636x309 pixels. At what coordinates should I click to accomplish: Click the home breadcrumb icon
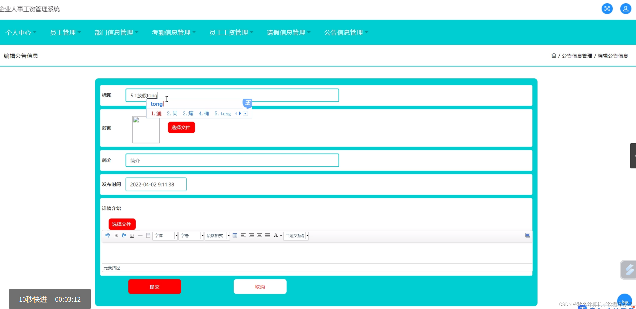click(554, 55)
